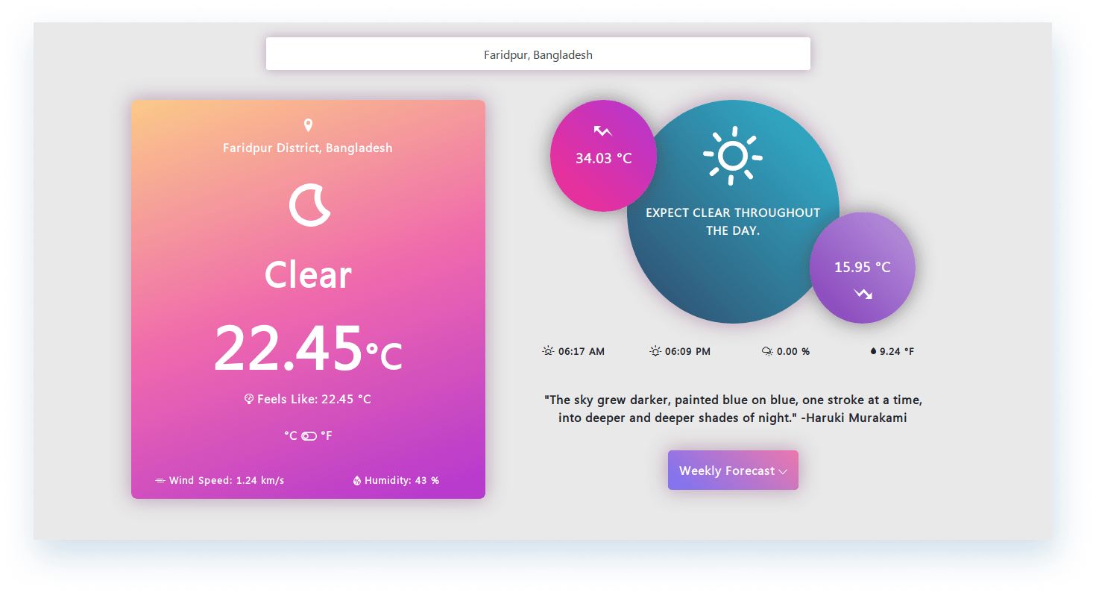Image resolution: width=1093 pixels, height=592 pixels.
Task: Click the humidity drop icon
Action: (357, 480)
